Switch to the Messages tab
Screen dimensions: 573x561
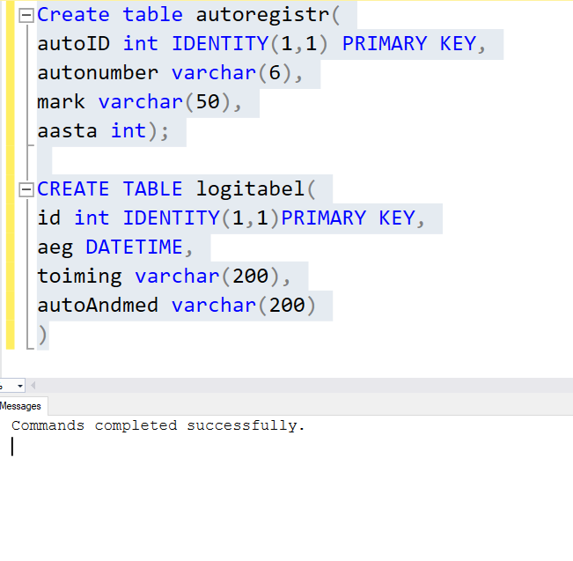(21, 406)
